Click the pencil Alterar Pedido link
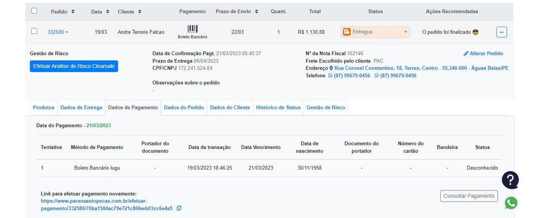 click(483, 53)
